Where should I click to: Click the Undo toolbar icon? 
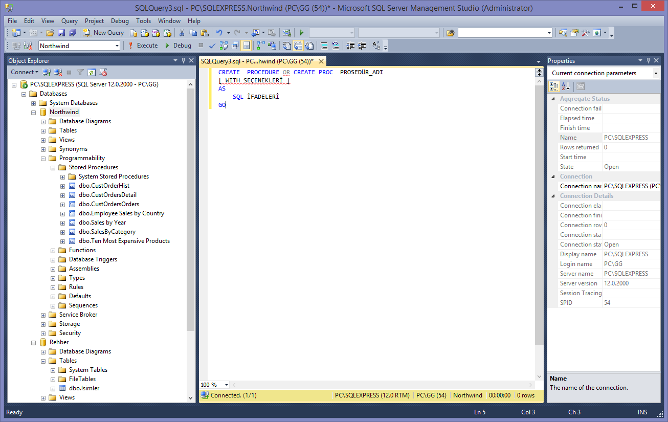(x=220, y=33)
